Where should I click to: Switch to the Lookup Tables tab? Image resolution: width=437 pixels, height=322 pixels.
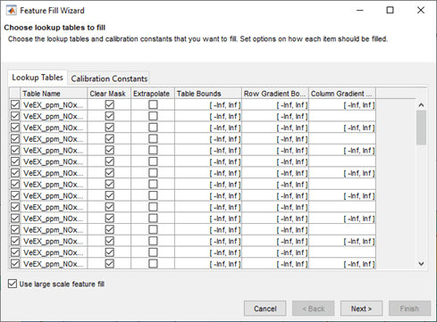(38, 78)
